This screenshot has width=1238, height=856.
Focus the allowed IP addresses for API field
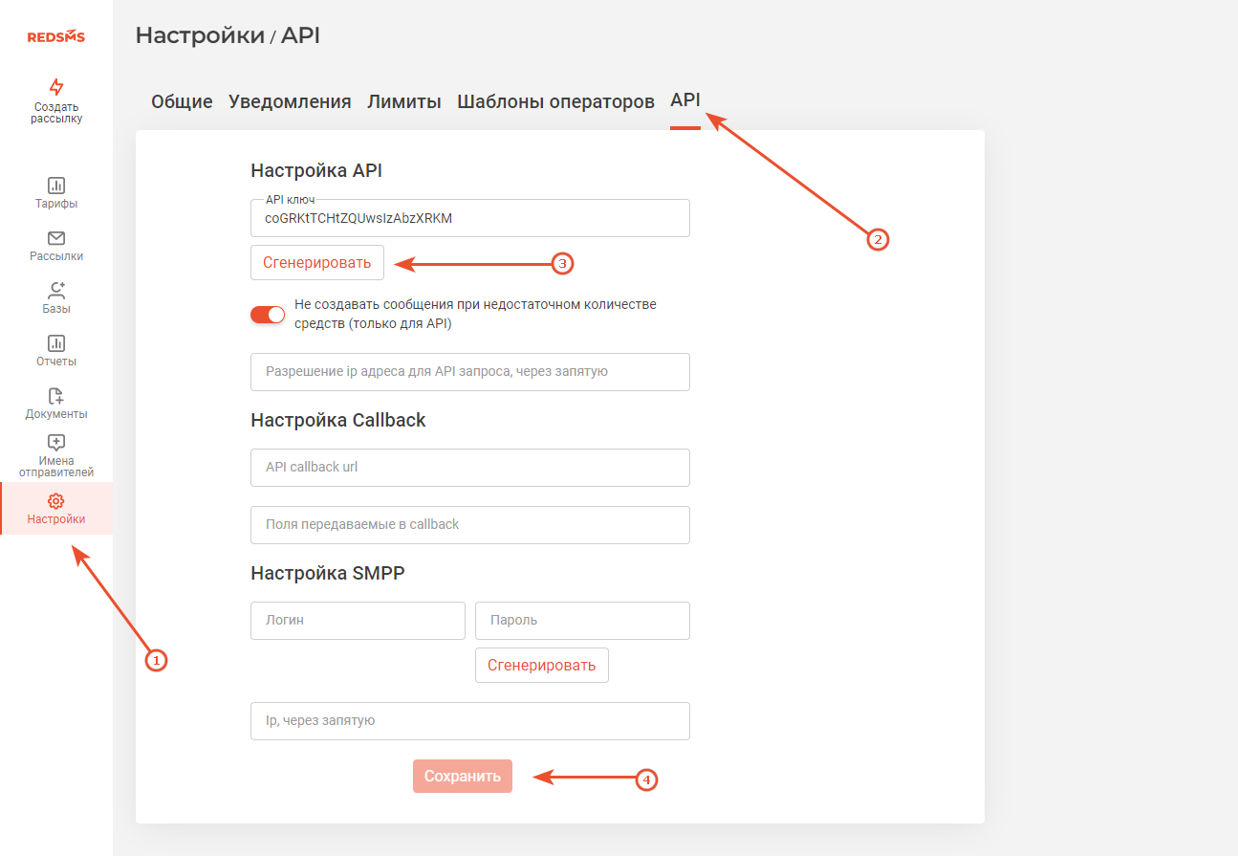click(470, 372)
